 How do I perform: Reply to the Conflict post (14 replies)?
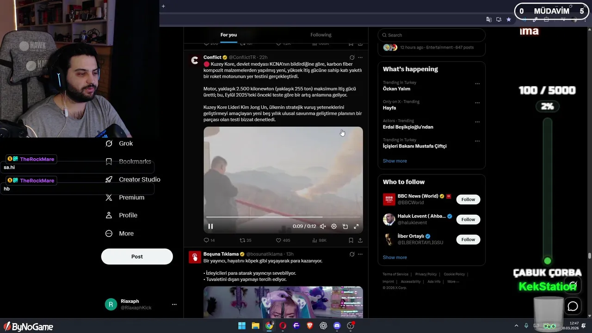(x=209, y=240)
